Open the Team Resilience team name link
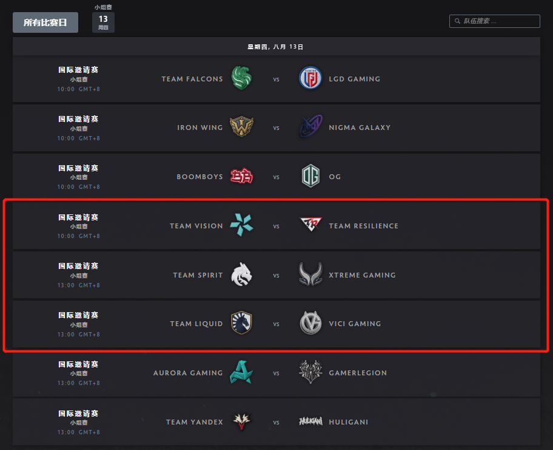 click(364, 226)
